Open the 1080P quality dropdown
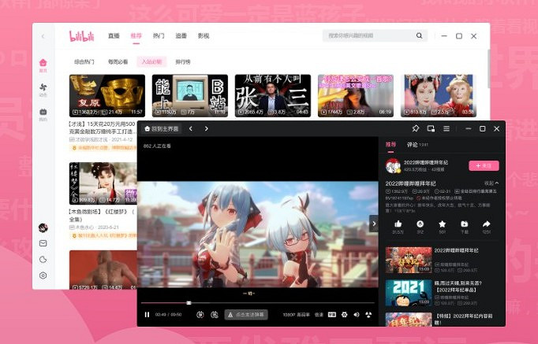 tap(296, 315)
